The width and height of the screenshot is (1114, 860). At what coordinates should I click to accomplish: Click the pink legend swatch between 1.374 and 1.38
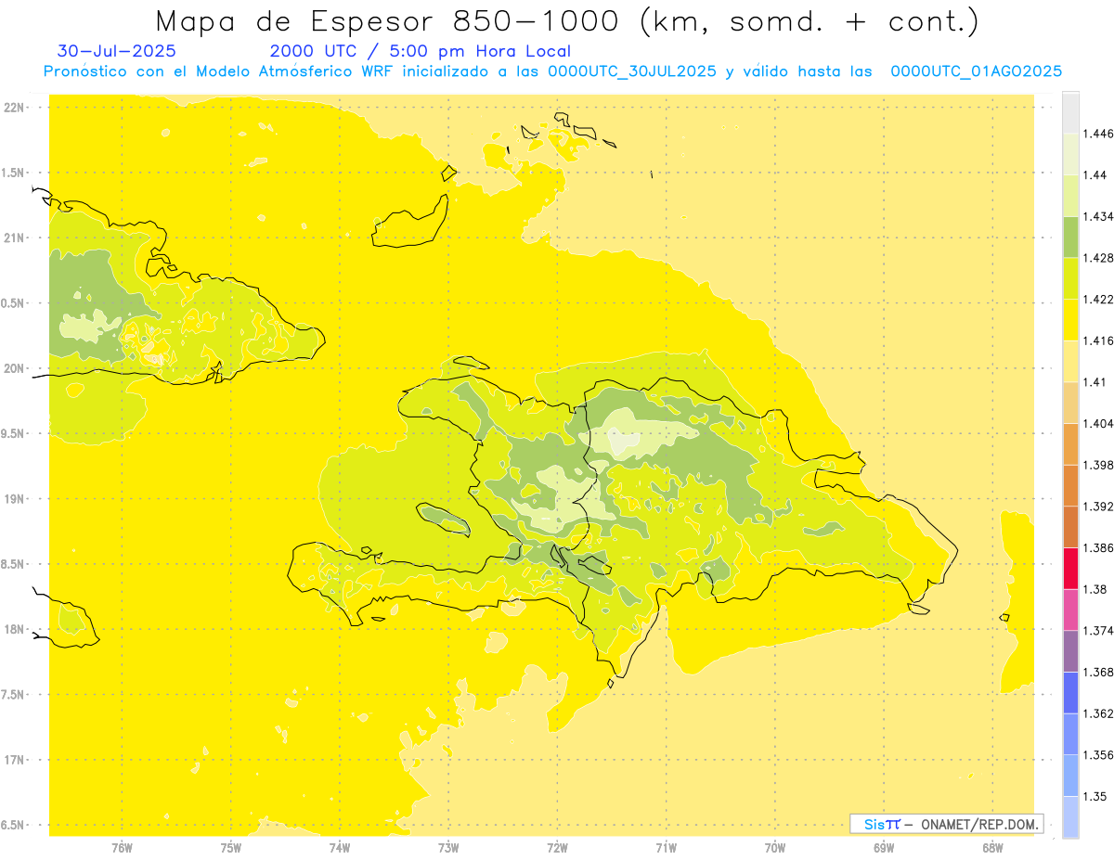(1070, 610)
